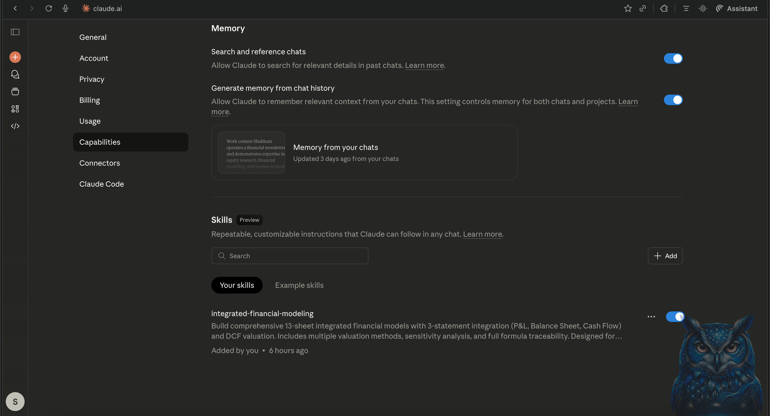
Task: Switch to the Example skills tab
Action: pos(299,285)
